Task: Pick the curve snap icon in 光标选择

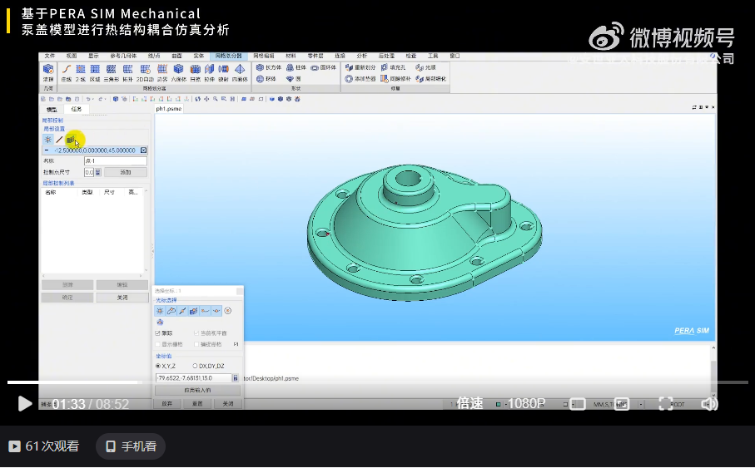Action: [x=171, y=311]
